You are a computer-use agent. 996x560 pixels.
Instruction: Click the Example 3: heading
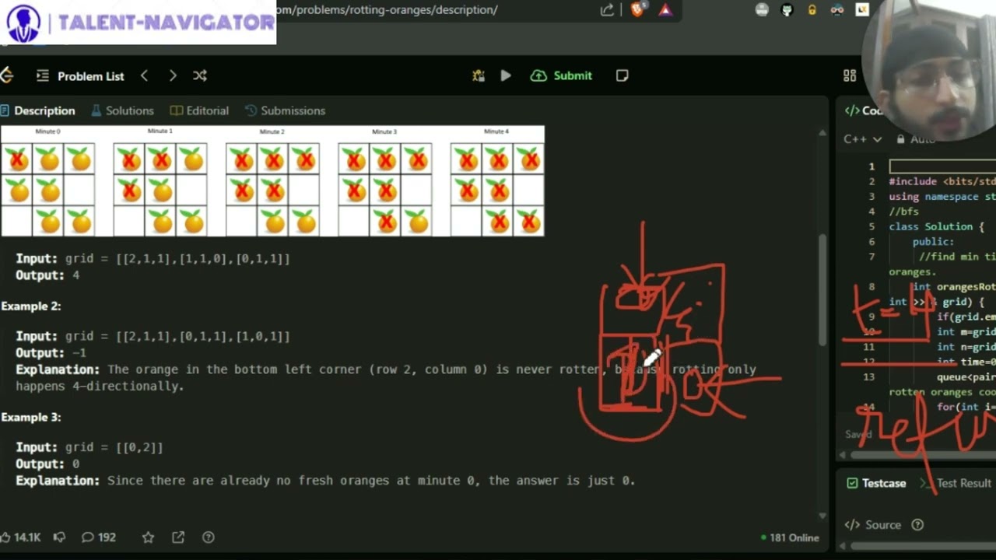point(31,418)
